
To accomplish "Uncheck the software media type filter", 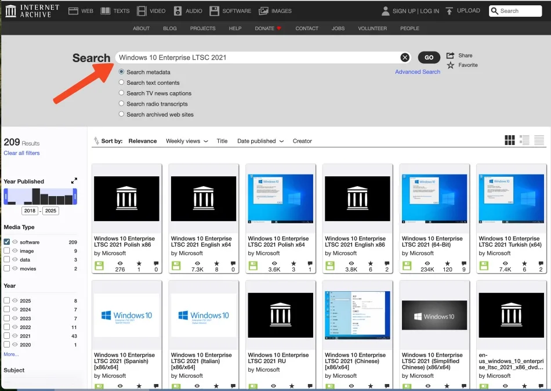I will 7,242.
